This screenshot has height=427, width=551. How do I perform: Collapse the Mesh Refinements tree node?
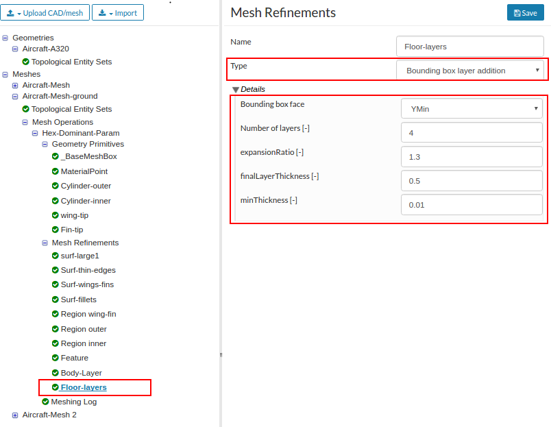tap(45, 243)
